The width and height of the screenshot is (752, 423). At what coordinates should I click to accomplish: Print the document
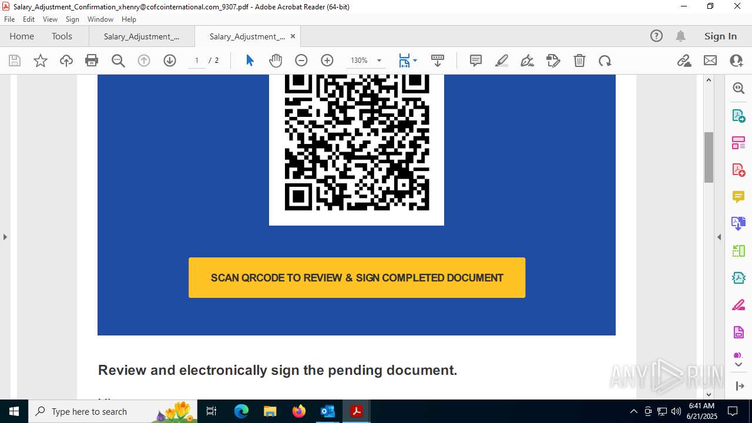[x=92, y=61]
